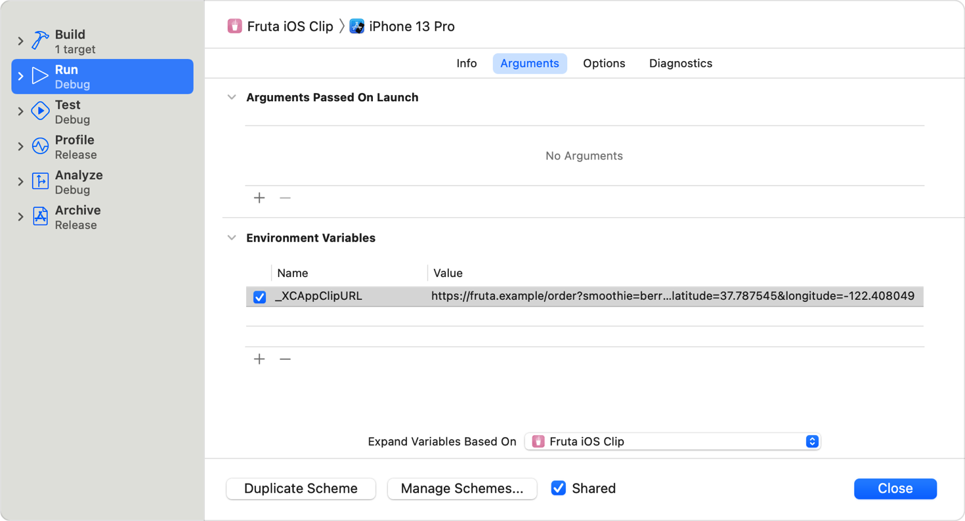Open the Options tab
This screenshot has height=521, width=965.
point(604,64)
